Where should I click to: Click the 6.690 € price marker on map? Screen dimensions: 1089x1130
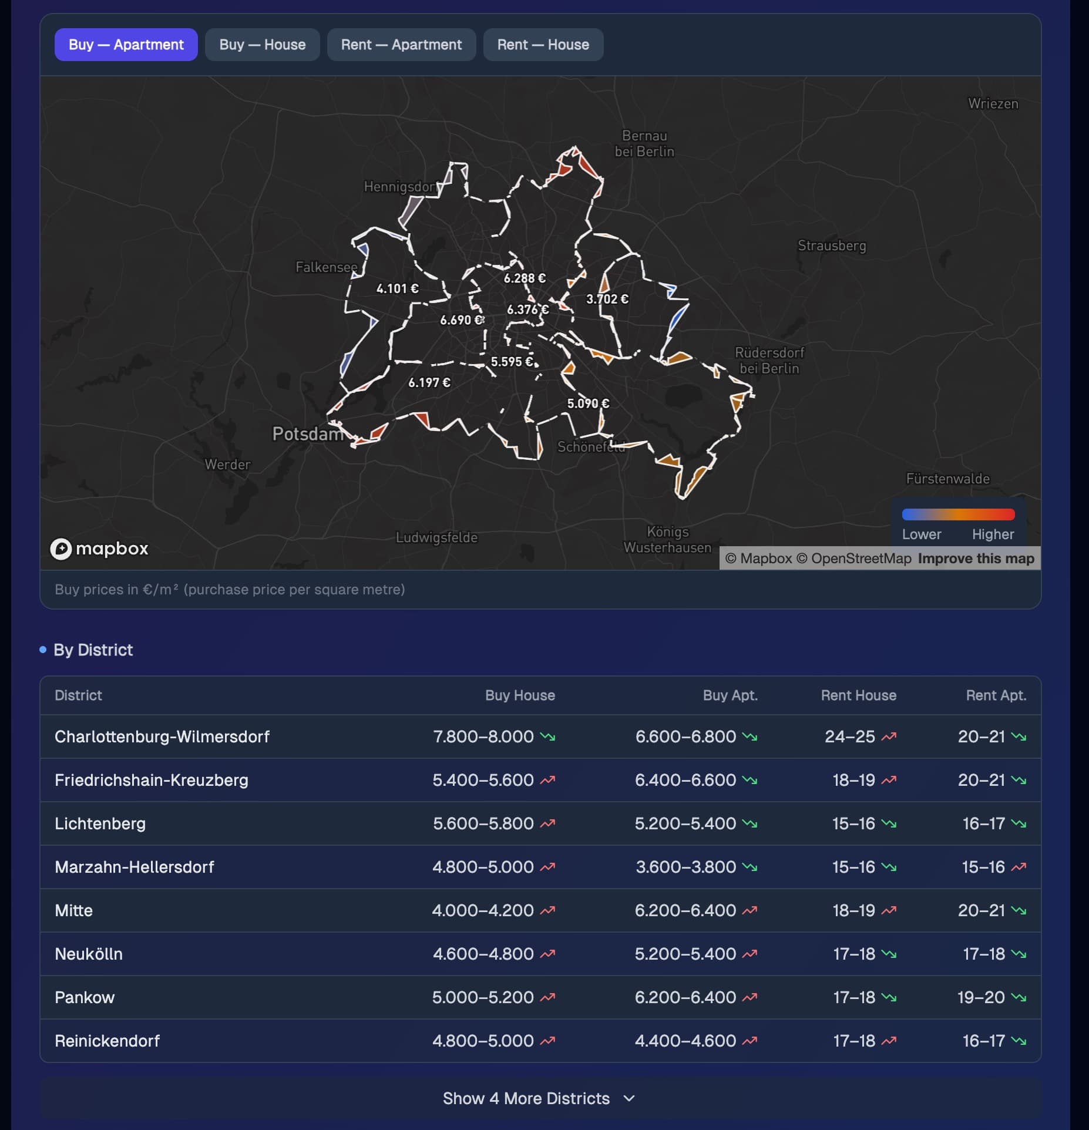pyautogui.click(x=462, y=320)
